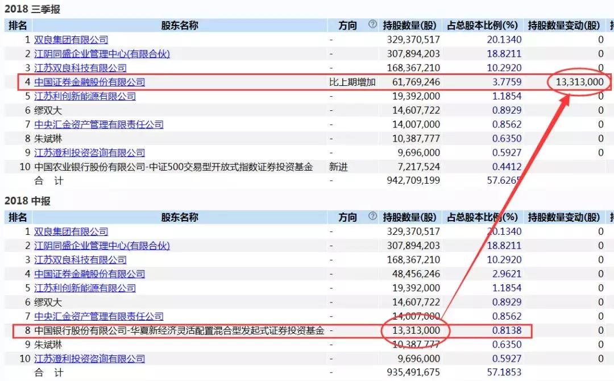Click holding value 61,769,246
This screenshot has width=614, height=381.
point(416,82)
